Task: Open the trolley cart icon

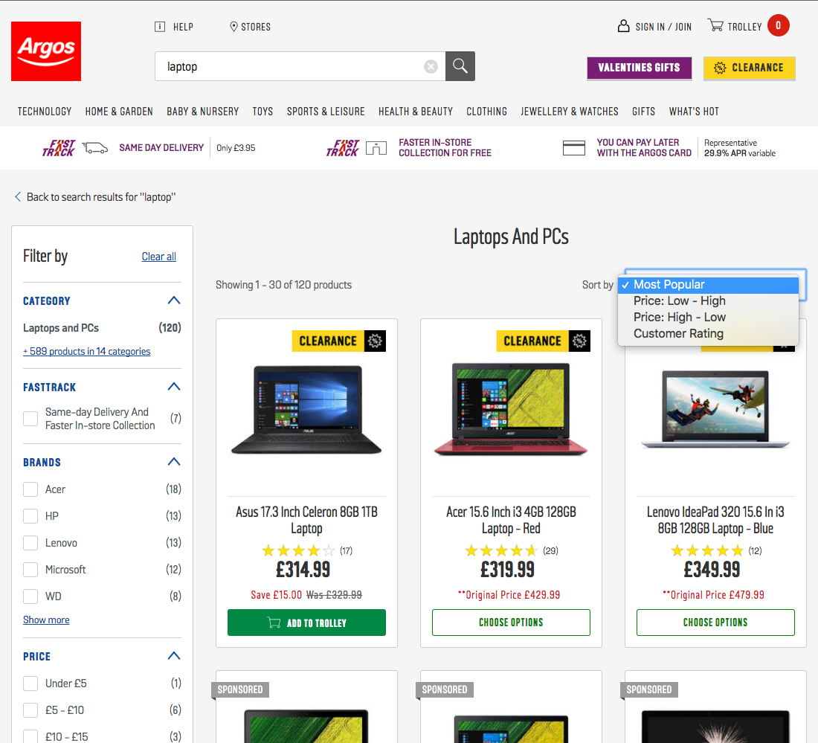Action: (715, 26)
